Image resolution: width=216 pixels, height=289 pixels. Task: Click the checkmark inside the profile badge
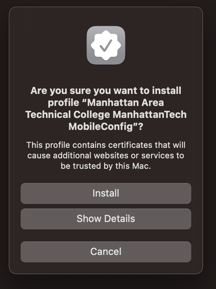click(106, 46)
